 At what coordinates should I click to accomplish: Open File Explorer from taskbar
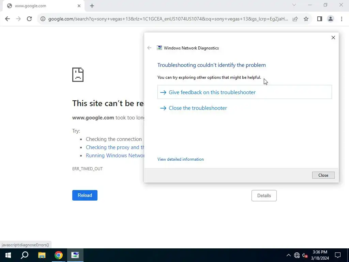pos(42,255)
